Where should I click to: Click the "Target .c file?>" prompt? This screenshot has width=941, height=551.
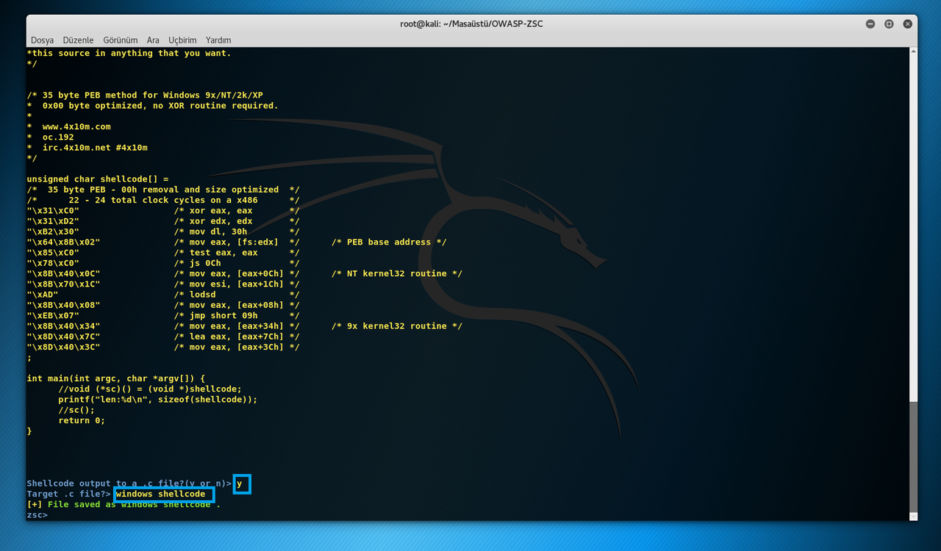tap(69, 494)
